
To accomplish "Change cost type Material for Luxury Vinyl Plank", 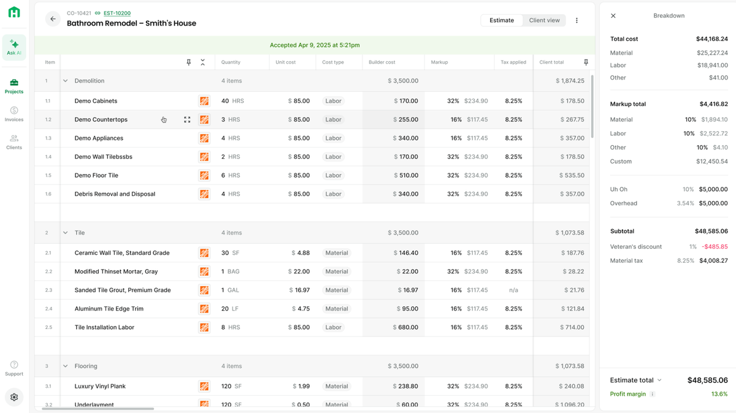I will coord(337,387).
